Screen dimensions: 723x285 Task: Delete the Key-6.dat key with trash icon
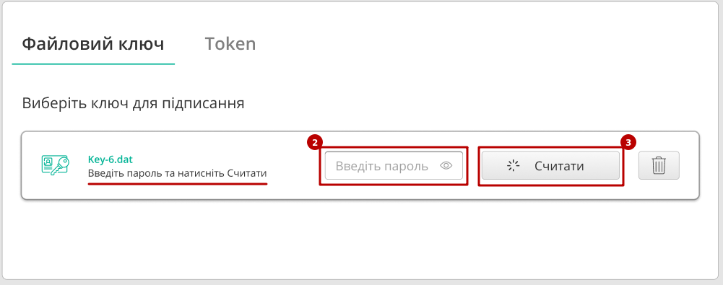coord(659,165)
